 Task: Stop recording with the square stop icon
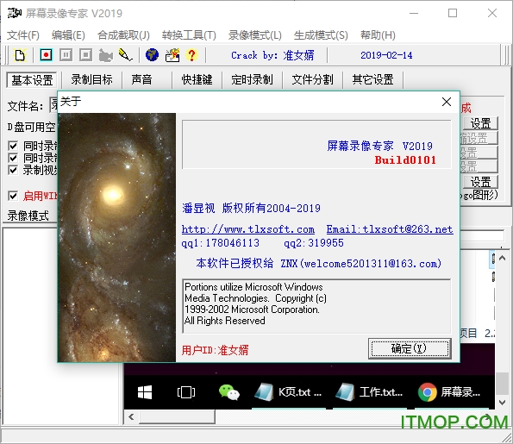point(85,55)
